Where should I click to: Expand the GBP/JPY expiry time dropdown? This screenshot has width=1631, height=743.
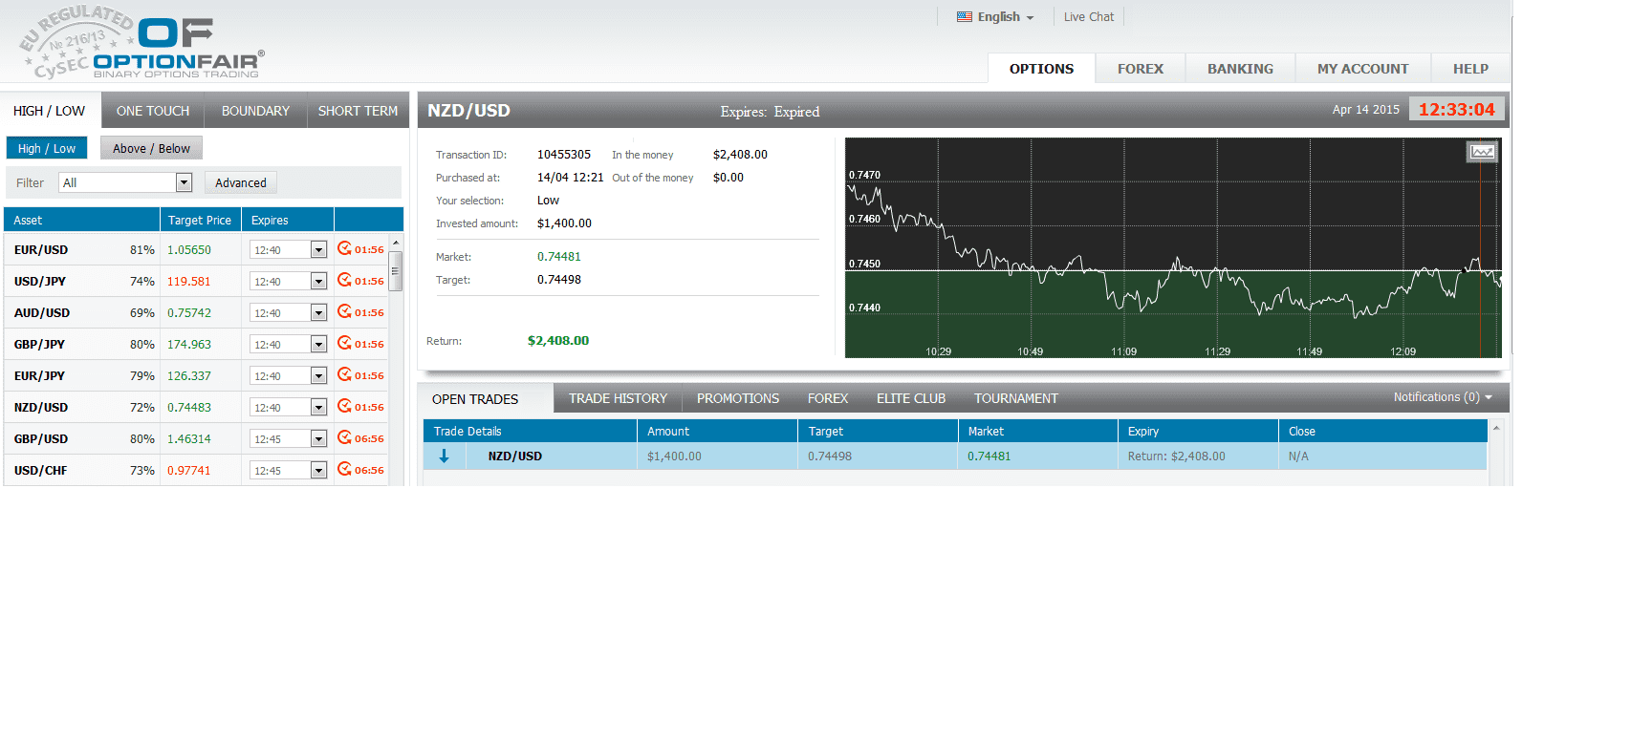(318, 345)
